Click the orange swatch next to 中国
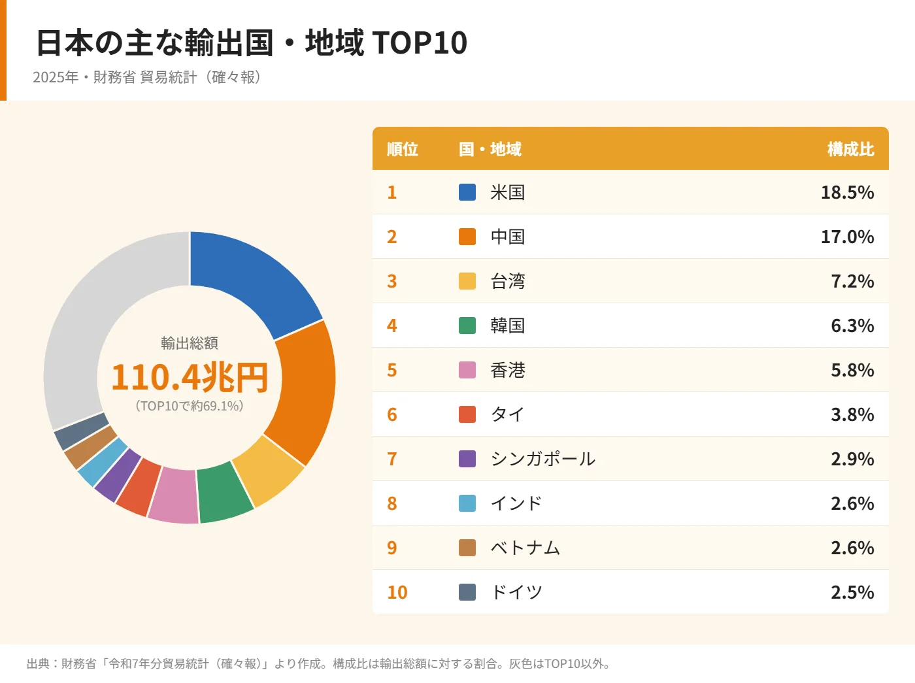 tap(467, 237)
